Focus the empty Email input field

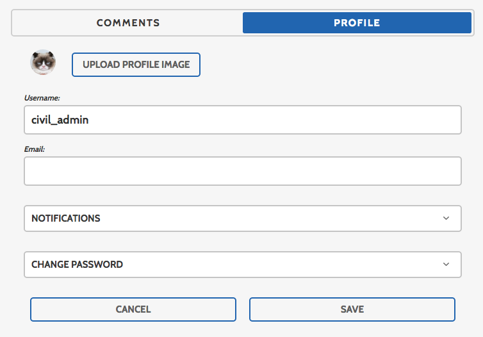coord(243,171)
